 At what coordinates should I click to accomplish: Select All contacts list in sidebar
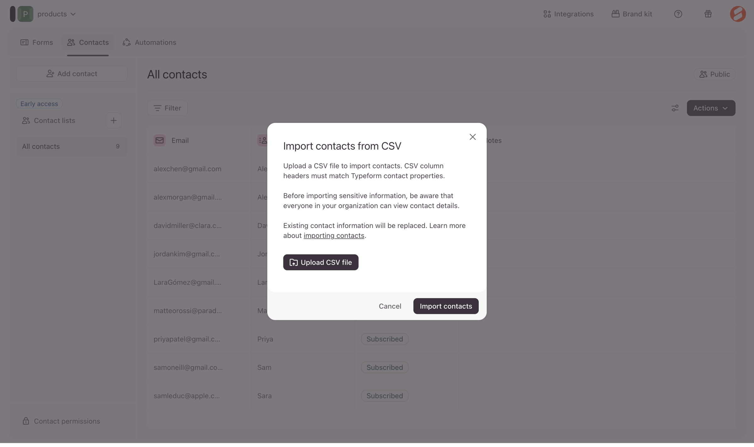(x=72, y=146)
